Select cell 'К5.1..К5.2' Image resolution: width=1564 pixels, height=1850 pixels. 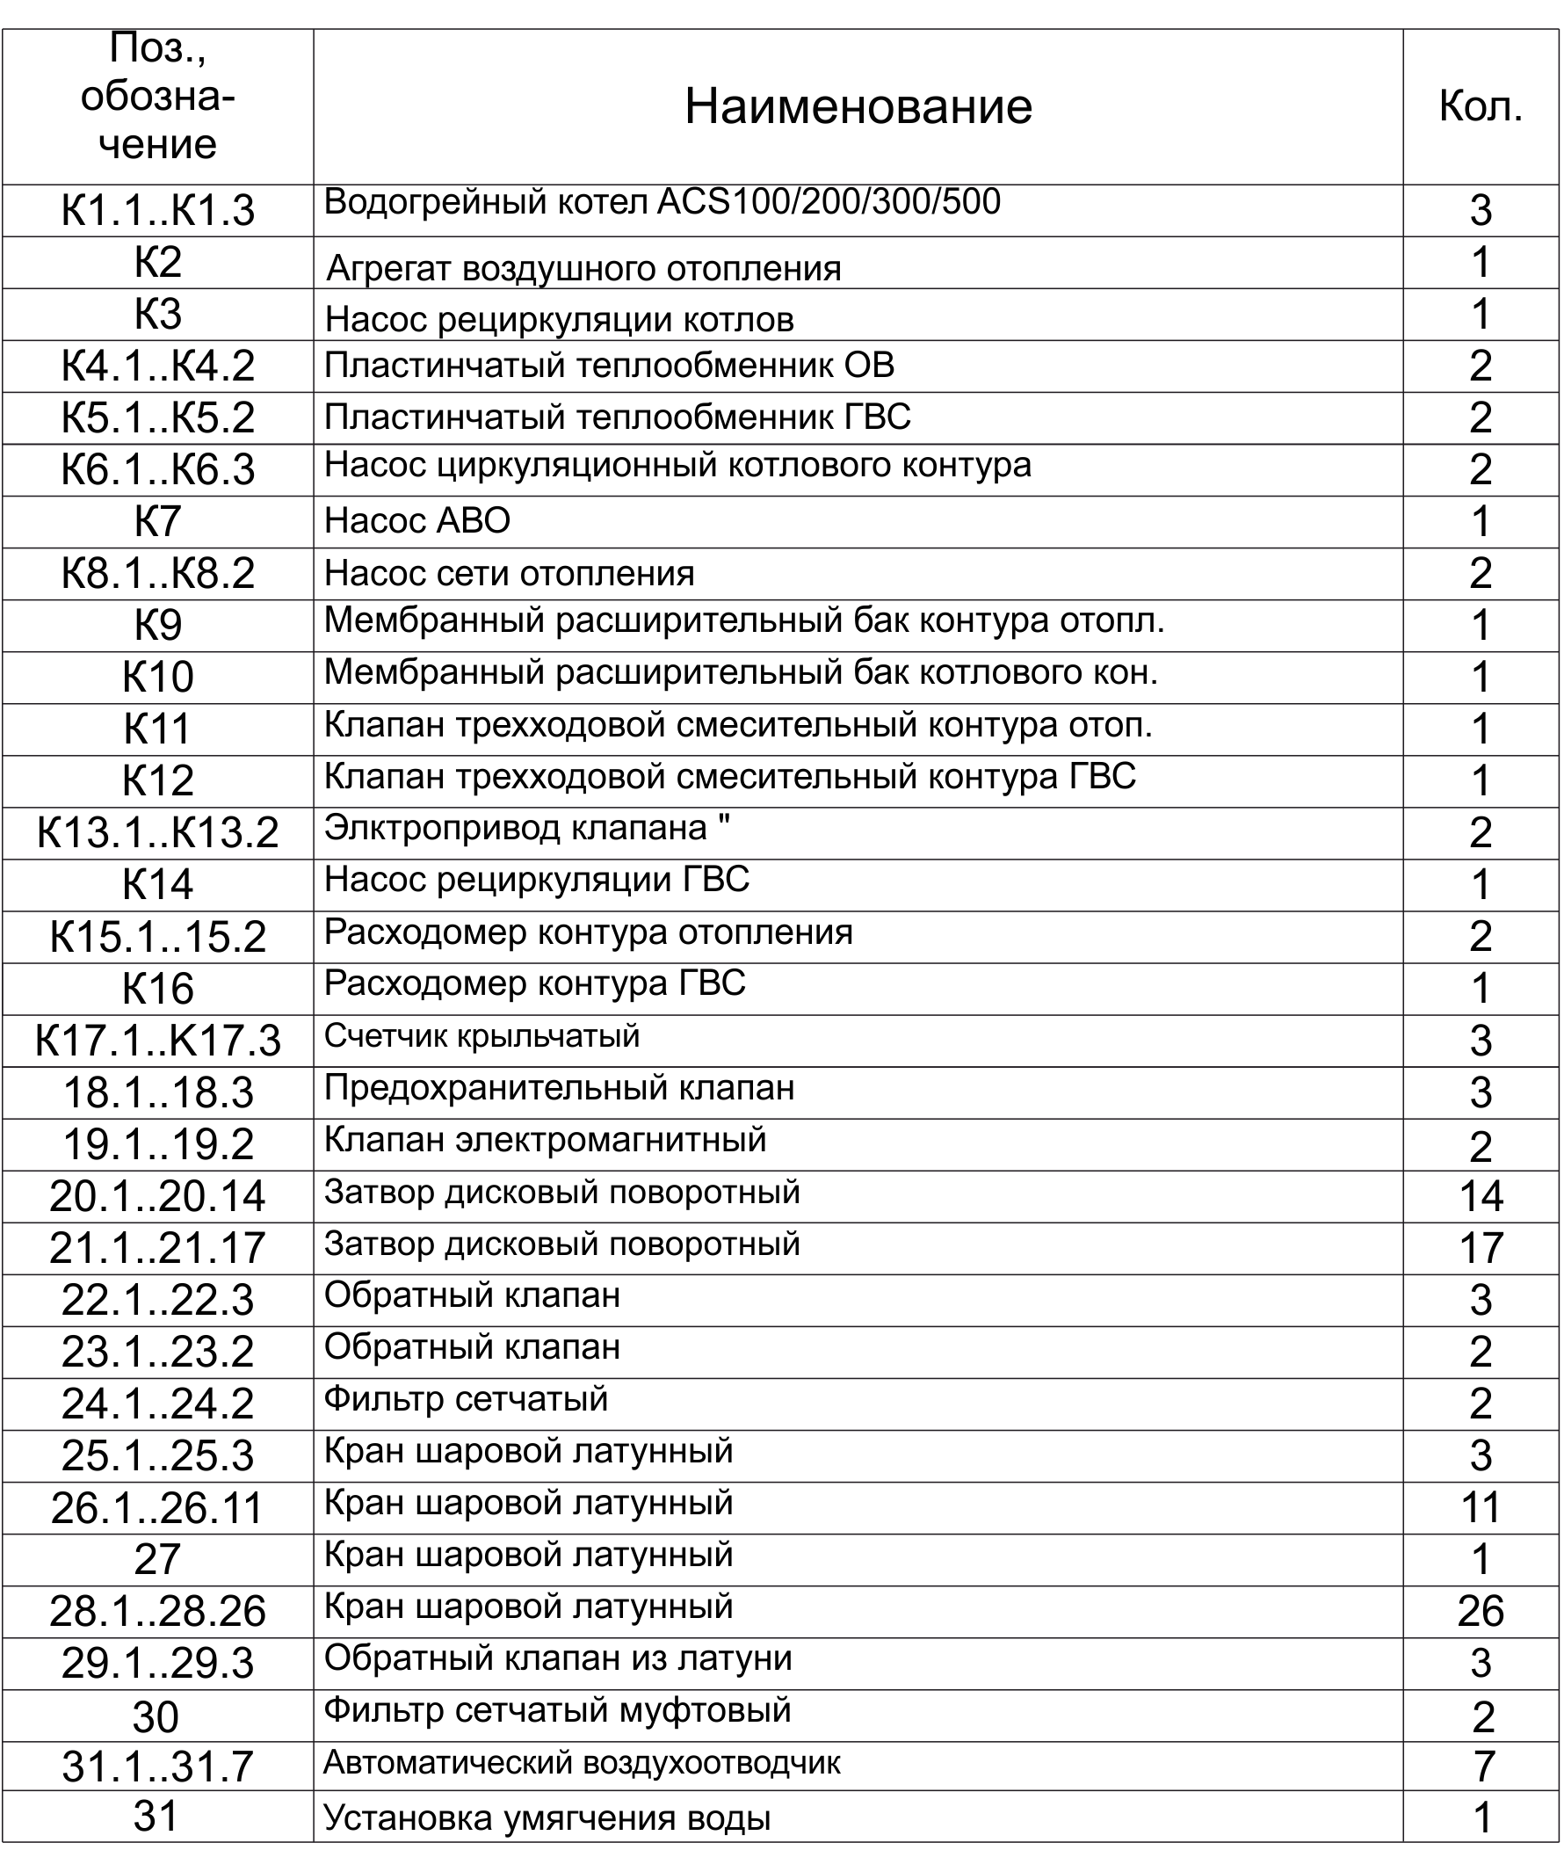click(x=158, y=417)
